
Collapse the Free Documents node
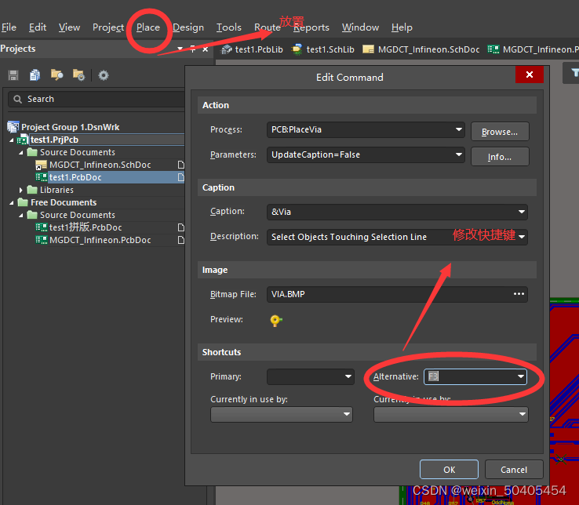(x=12, y=202)
